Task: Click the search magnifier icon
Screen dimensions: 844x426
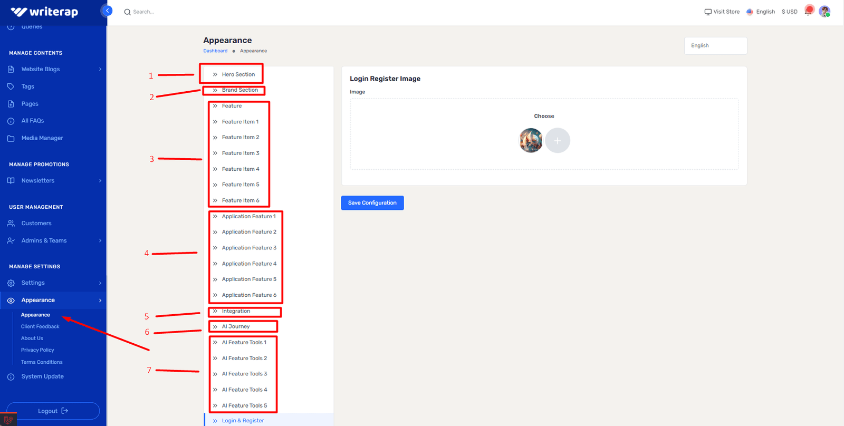Action: click(127, 12)
